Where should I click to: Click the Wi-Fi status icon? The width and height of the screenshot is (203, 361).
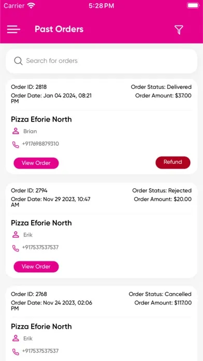31,6
